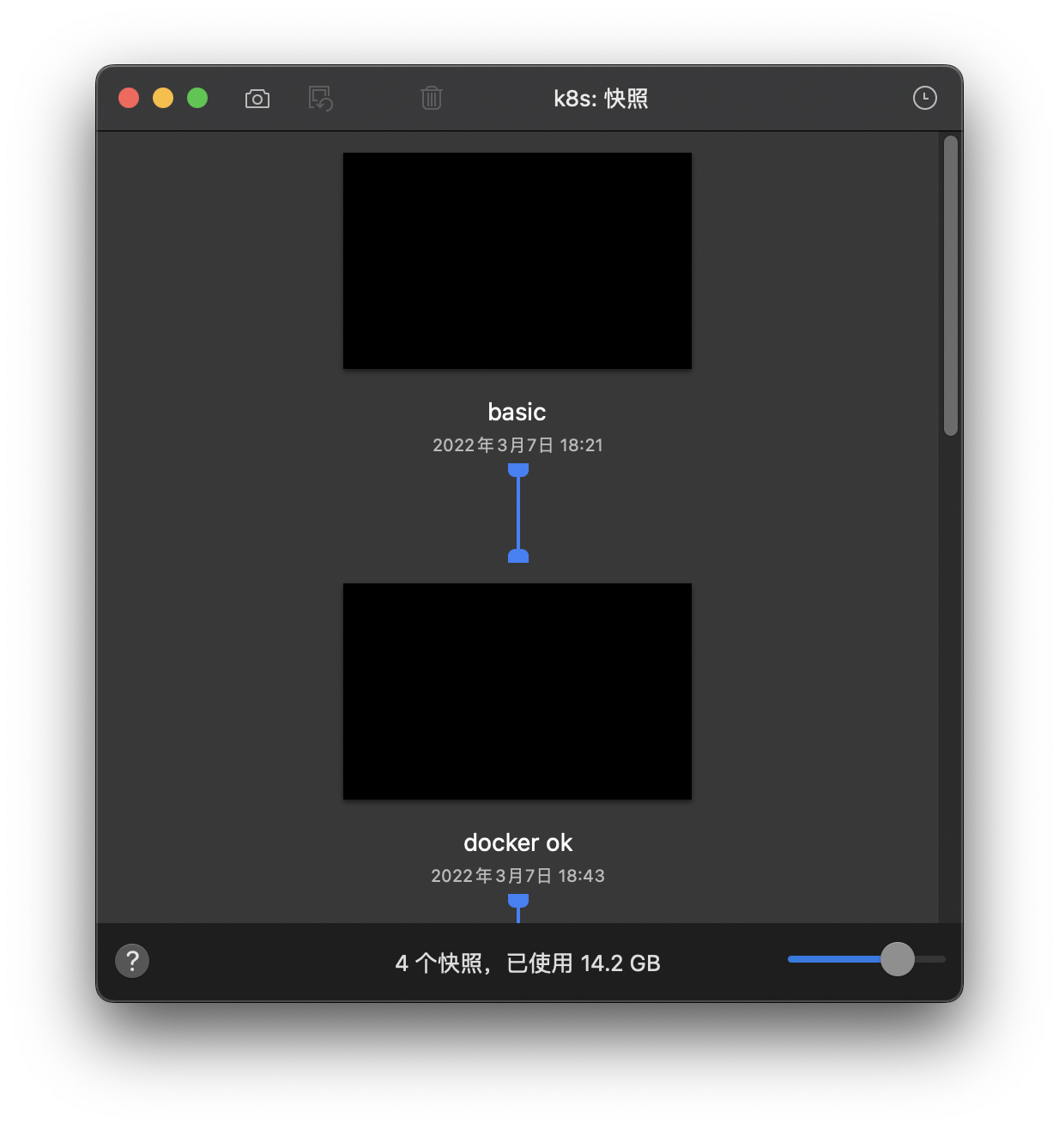Click the timeline connector between the two snapshots
Screen dimensions: 1059x1129
point(517,513)
